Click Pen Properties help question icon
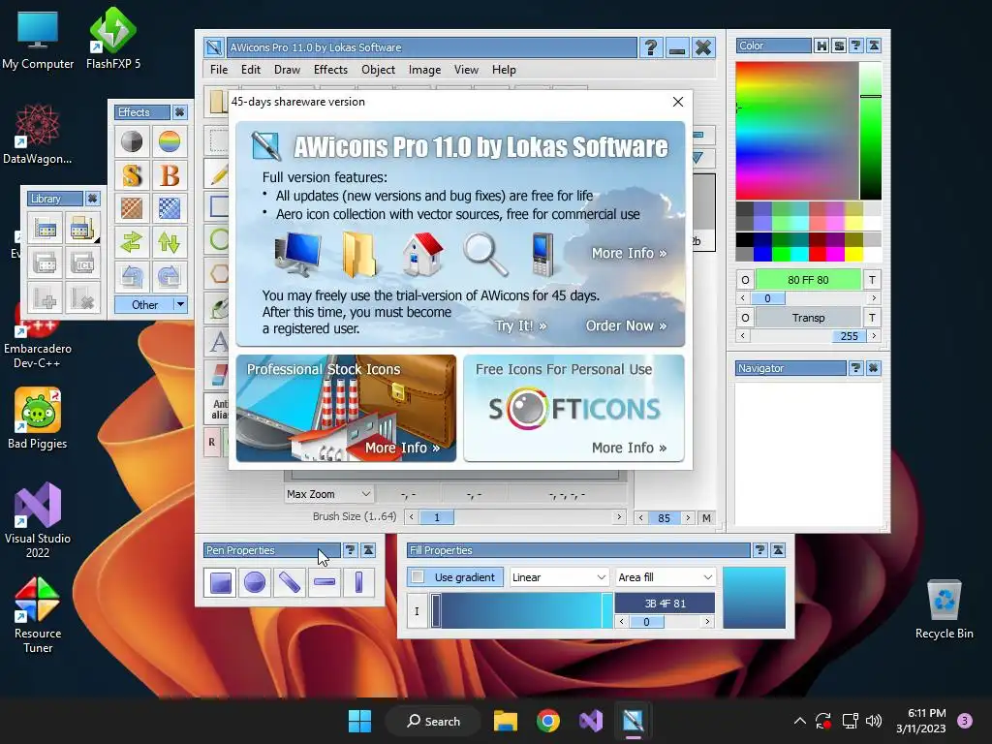 351,550
